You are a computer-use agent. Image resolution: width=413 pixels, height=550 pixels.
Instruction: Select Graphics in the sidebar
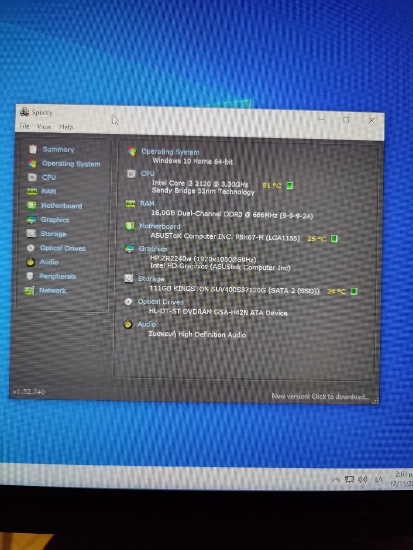point(55,220)
